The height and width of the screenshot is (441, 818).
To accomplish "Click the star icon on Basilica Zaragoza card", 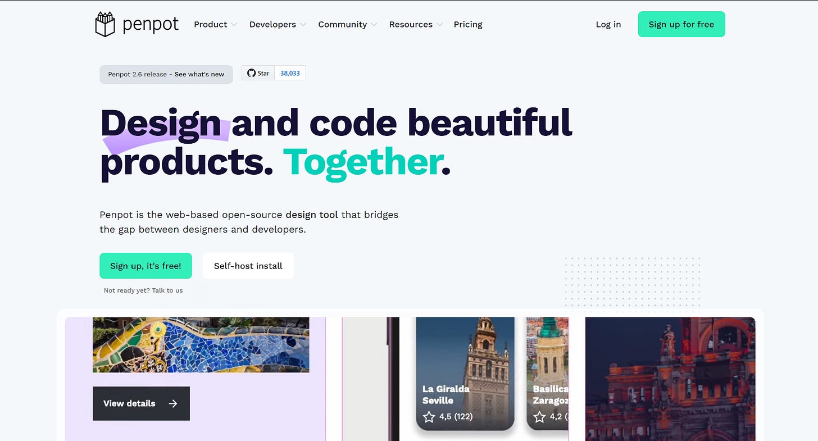I will tap(539, 416).
